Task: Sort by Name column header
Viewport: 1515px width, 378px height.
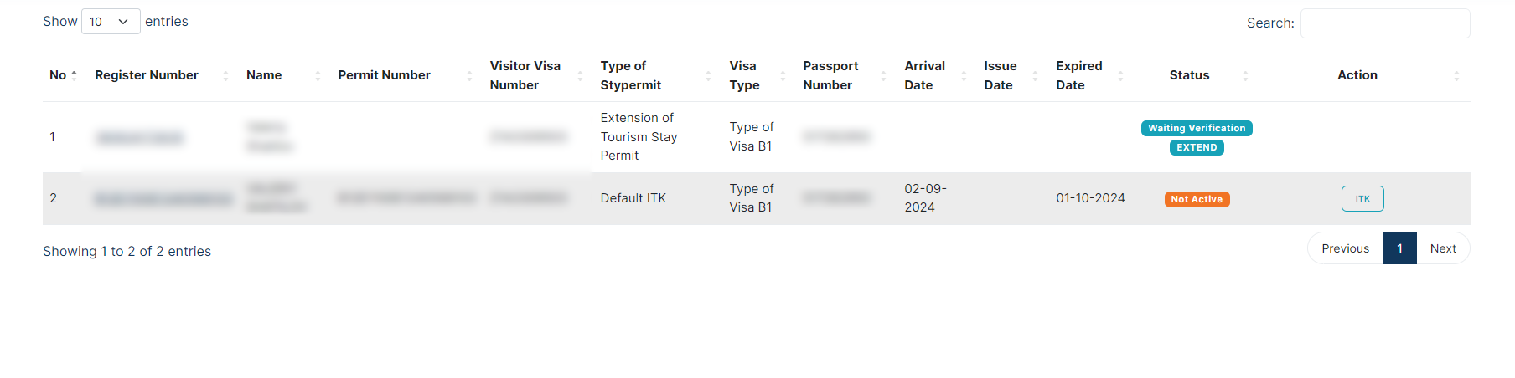Action: click(284, 75)
